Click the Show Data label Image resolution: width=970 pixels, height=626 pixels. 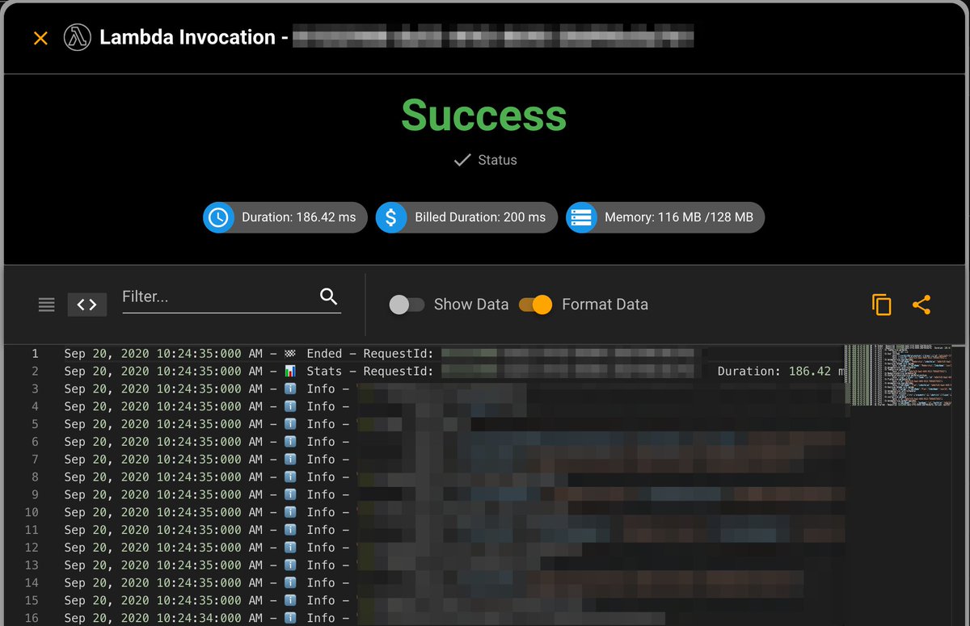tap(471, 305)
